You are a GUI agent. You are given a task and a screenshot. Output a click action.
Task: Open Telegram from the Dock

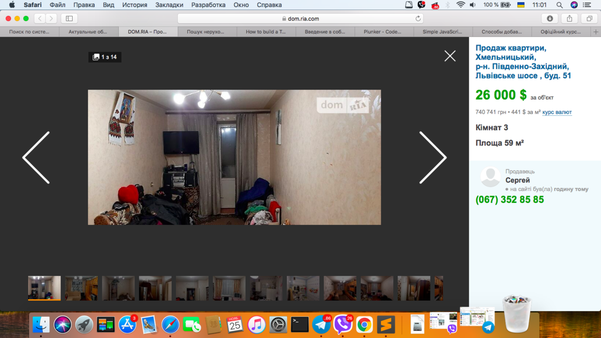322,325
